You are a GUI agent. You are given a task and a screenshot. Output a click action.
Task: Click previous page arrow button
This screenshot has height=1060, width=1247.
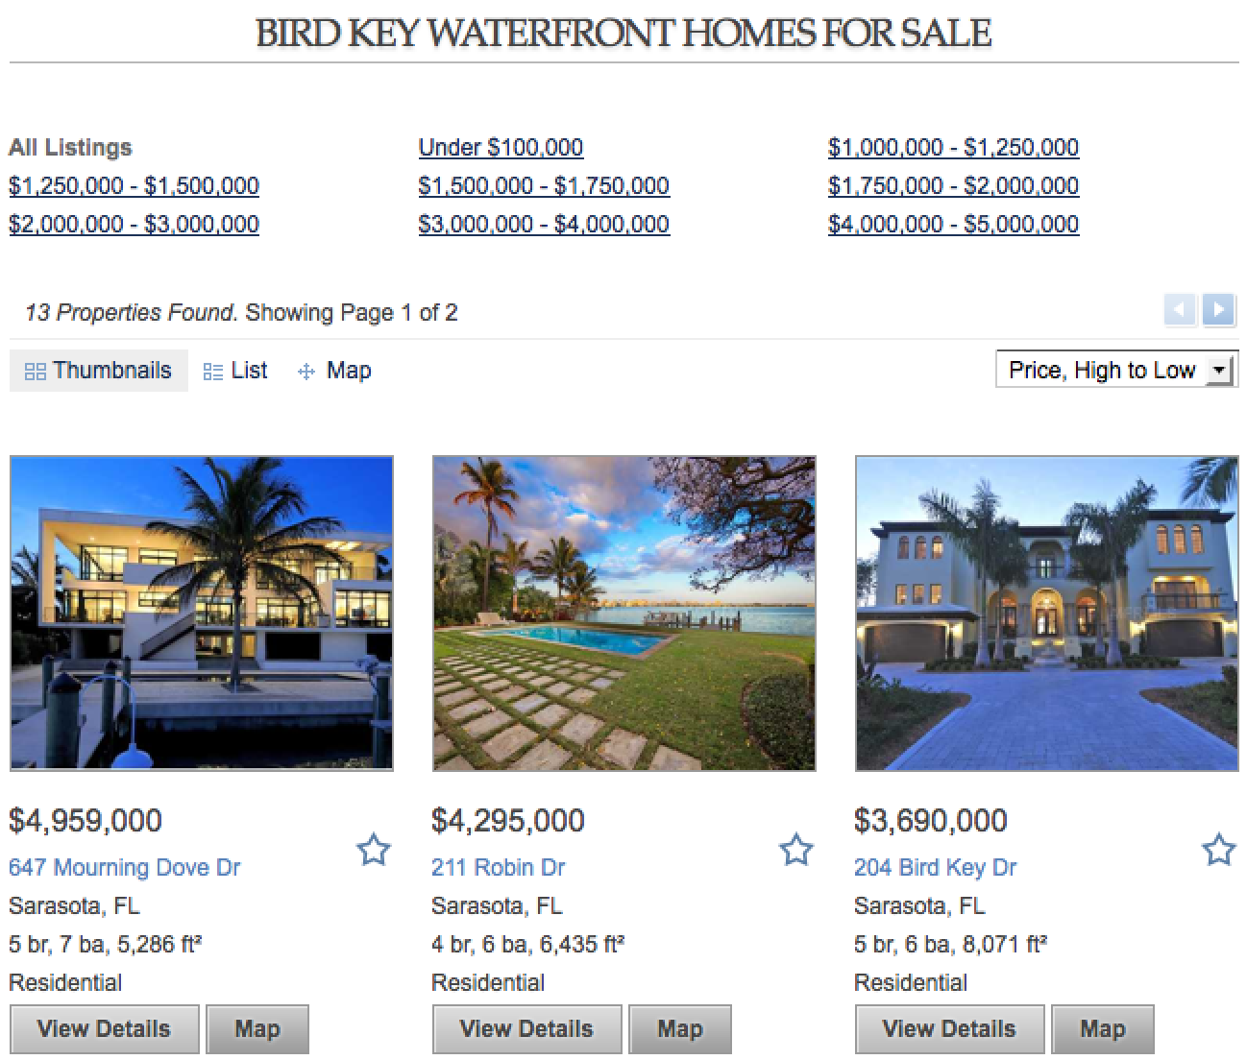pyautogui.click(x=1180, y=310)
